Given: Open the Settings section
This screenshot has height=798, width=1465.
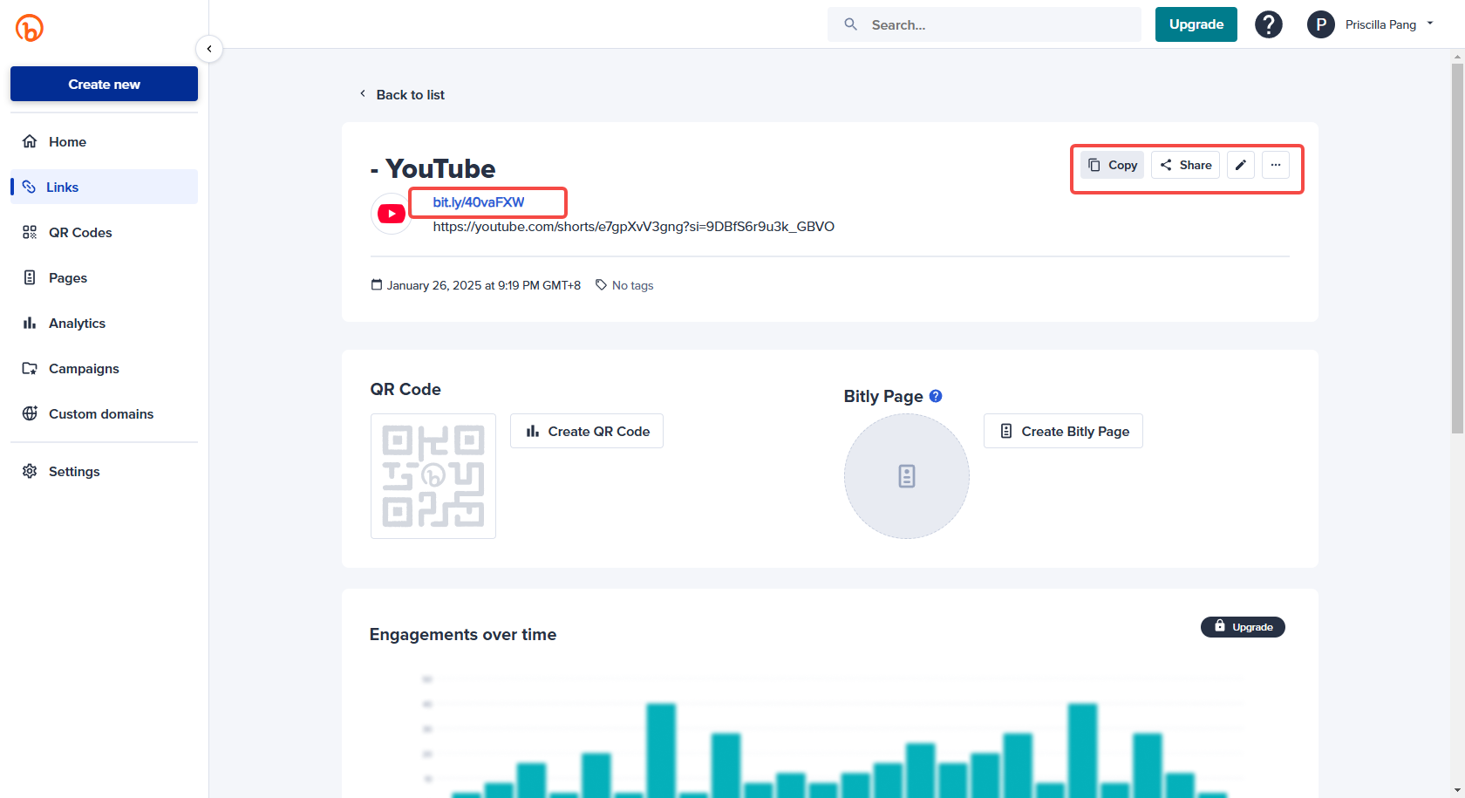Looking at the screenshot, I should (x=74, y=471).
